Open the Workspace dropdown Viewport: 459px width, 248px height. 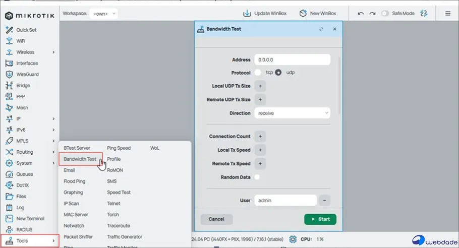pos(103,13)
